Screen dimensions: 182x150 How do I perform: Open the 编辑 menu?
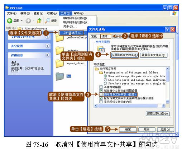pos(25,13)
